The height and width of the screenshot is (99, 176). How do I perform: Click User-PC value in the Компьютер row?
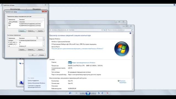tap(70, 81)
